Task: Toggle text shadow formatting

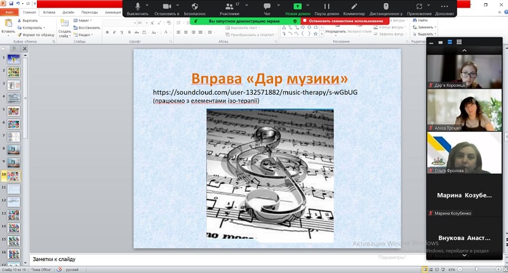Action: (x=130, y=32)
